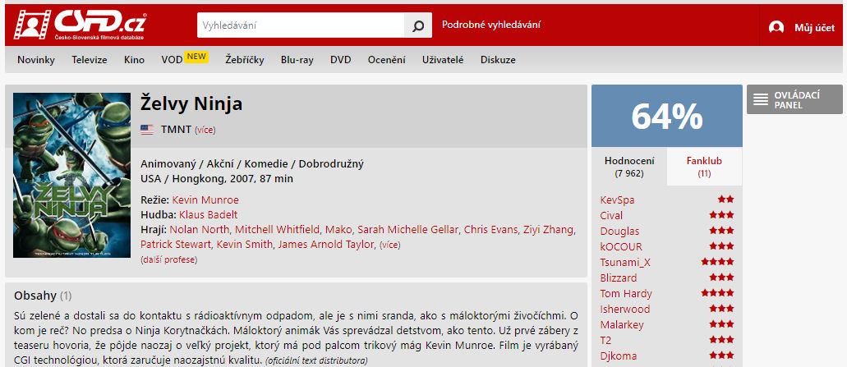Screen dimensions: 847x367
Task: Open user Malarkey's profile
Action: coord(622,325)
